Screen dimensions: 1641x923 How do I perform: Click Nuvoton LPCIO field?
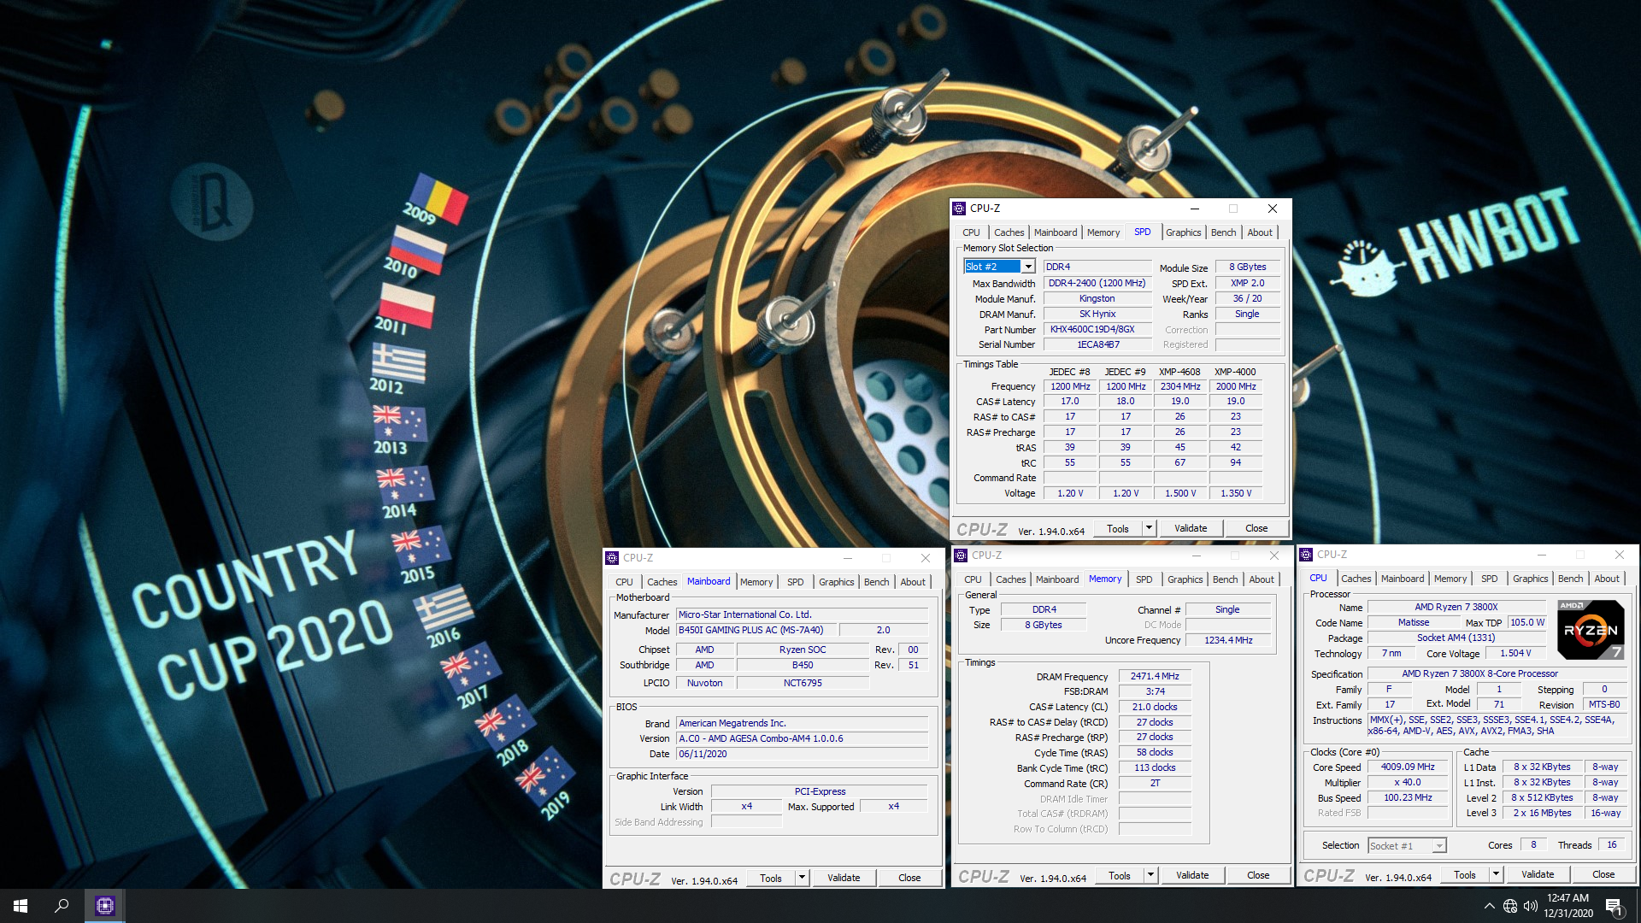704,684
